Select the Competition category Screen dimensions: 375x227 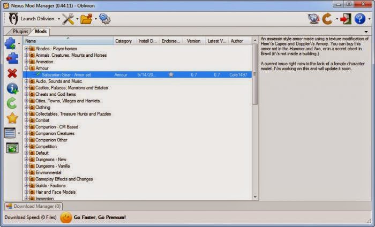[46, 146]
